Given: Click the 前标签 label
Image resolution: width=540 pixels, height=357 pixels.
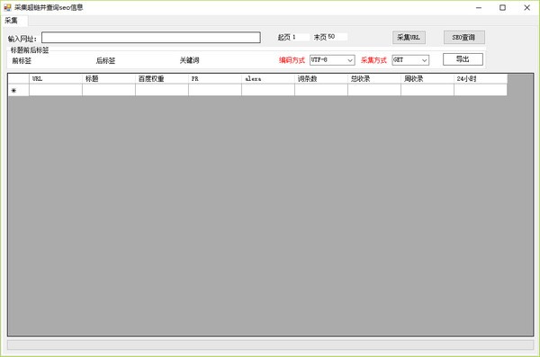Looking at the screenshot, I should (22, 61).
